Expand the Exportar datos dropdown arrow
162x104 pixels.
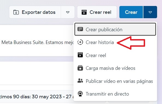click(x=68, y=12)
